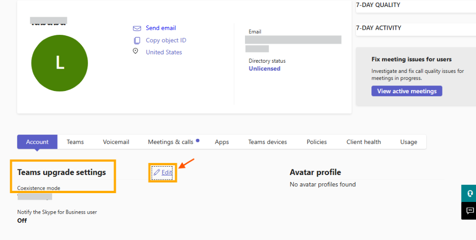Click the copy icon beside Copy object ID
The height and width of the screenshot is (240, 476).
137,40
